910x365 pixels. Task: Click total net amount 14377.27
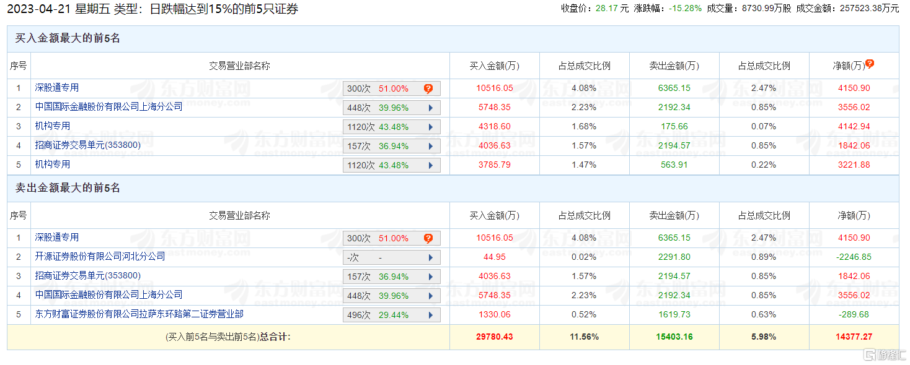tap(854, 337)
